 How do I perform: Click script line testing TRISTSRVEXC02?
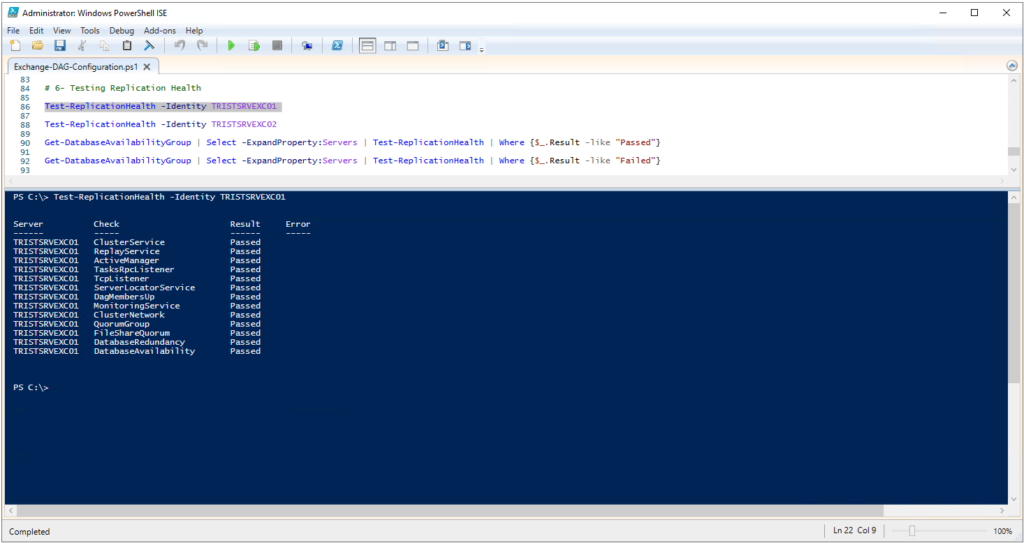click(x=161, y=124)
